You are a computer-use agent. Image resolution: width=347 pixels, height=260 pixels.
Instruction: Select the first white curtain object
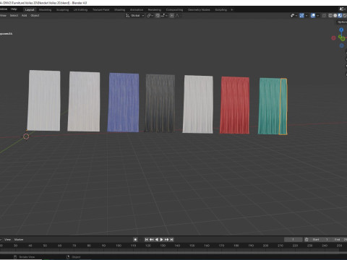click(43, 100)
